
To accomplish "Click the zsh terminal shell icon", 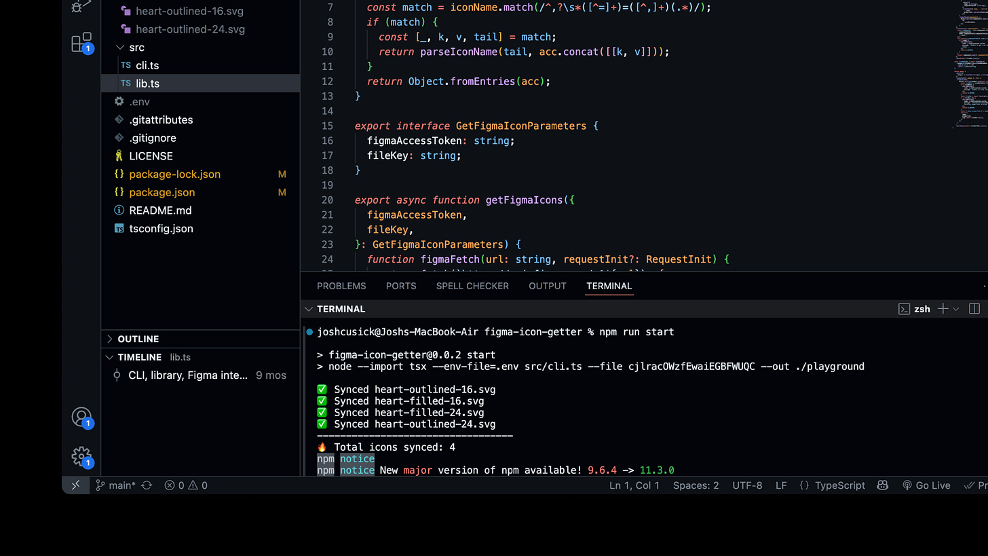I will click(x=904, y=309).
